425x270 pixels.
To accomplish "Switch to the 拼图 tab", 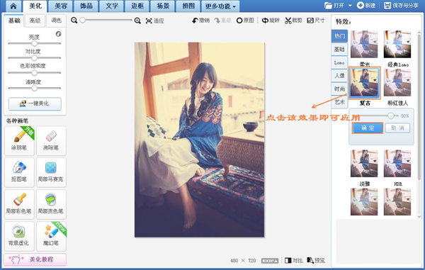I will [188, 6].
